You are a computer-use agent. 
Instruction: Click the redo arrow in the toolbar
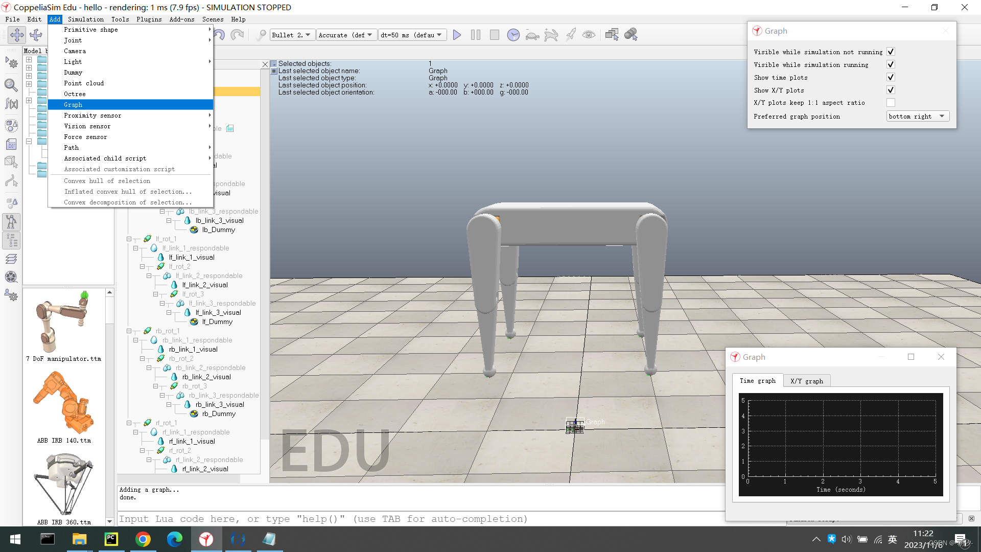click(x=237, y=35)
